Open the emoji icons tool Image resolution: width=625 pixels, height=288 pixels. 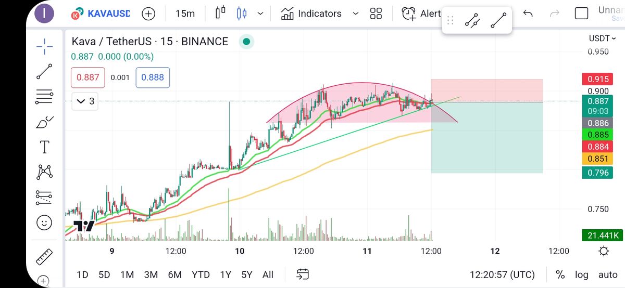point(44,222)
